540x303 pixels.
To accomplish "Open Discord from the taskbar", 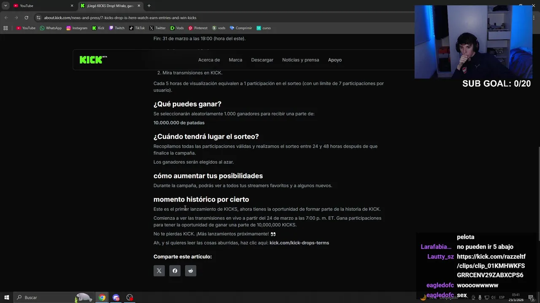I will coord(116,298).
